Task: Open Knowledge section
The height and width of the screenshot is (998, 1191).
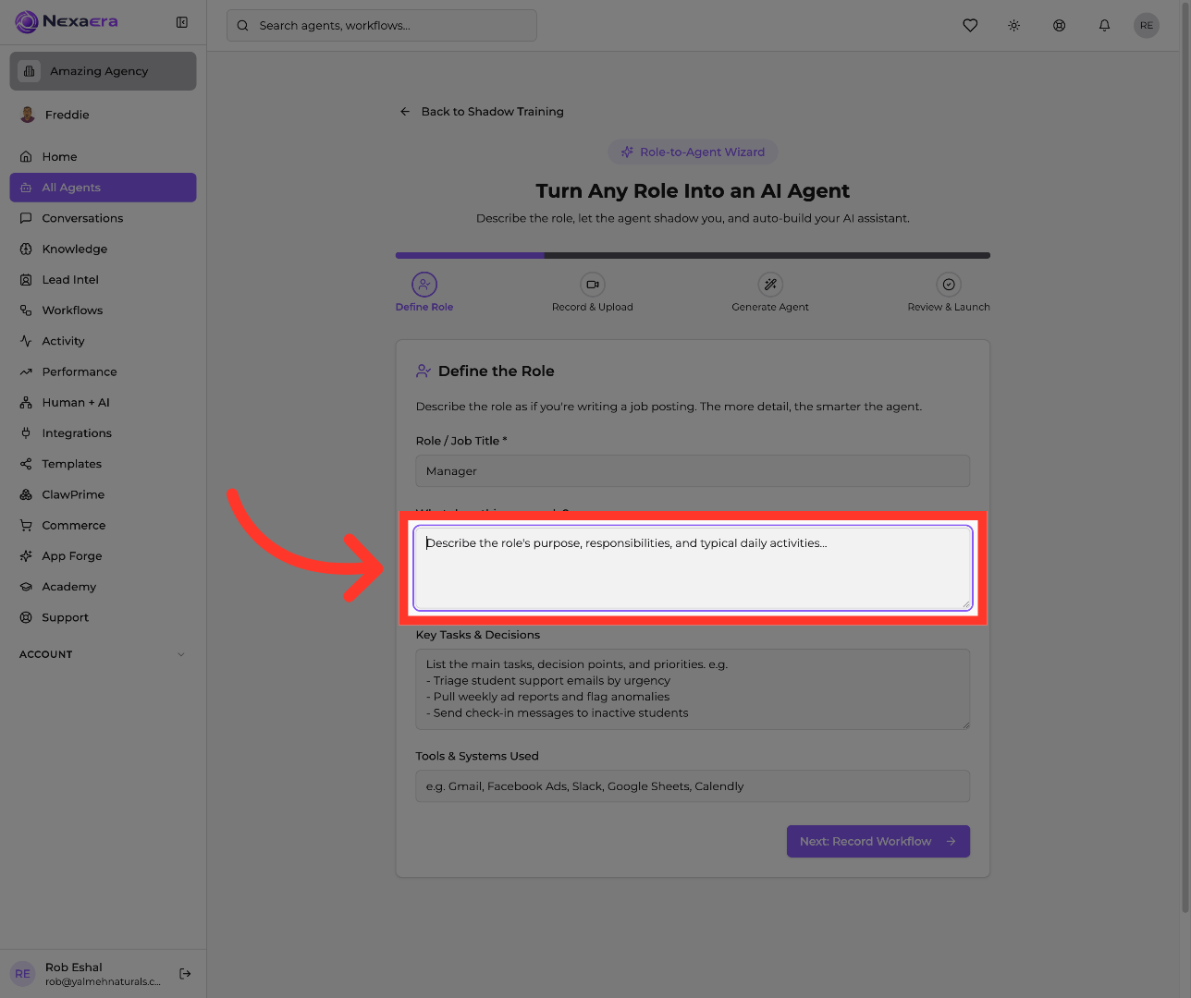Action: [103, 249]
